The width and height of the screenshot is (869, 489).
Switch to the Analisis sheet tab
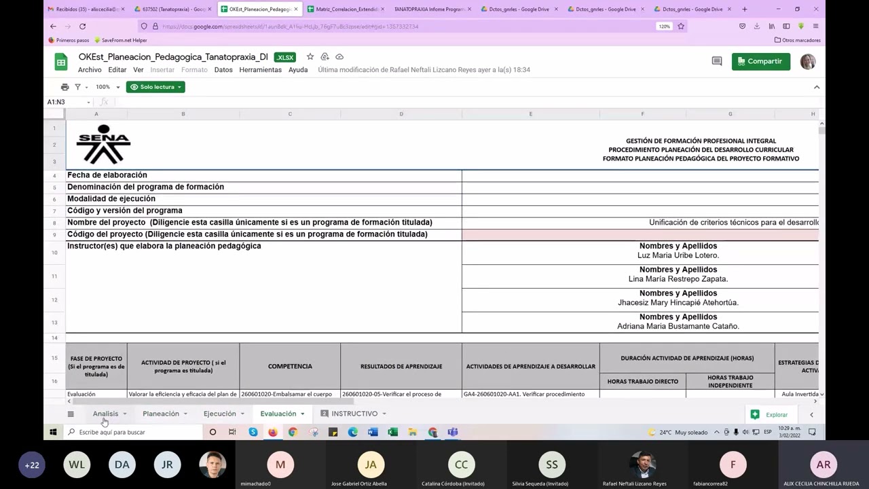point(105,414)
